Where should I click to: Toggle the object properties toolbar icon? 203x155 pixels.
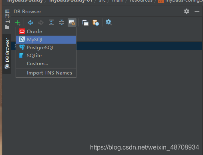point(72,22)
